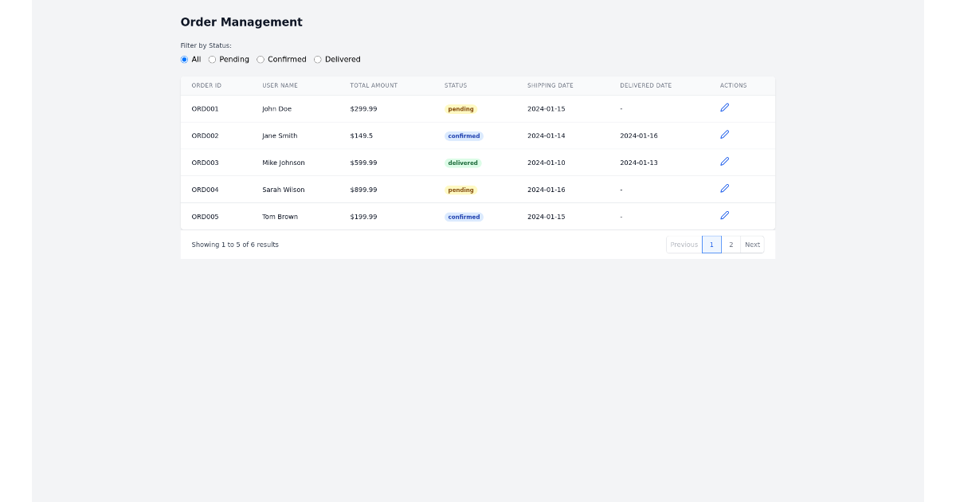This screenshot has width=956, height=502.
Task: Click the SHIPPING DATE column header
Action: pos(550,85)
